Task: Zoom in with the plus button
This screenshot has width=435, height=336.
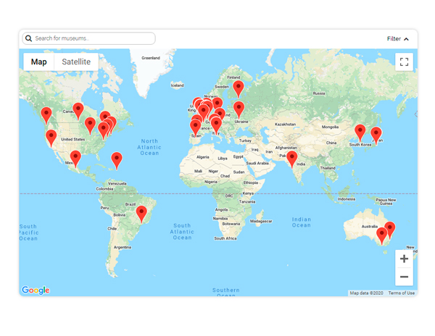Action: (x=404, y=259)
